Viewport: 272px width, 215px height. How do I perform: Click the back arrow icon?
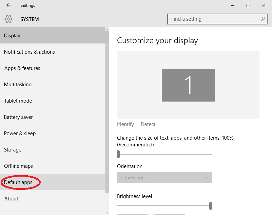tap(8, 5)
